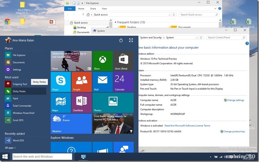Click the Windows Start button
The height and width of the screenshot is (162, 259).
click(x=5, y=156)
